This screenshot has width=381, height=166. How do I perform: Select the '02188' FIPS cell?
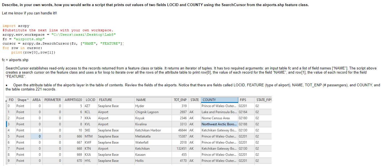click(246, 124)
